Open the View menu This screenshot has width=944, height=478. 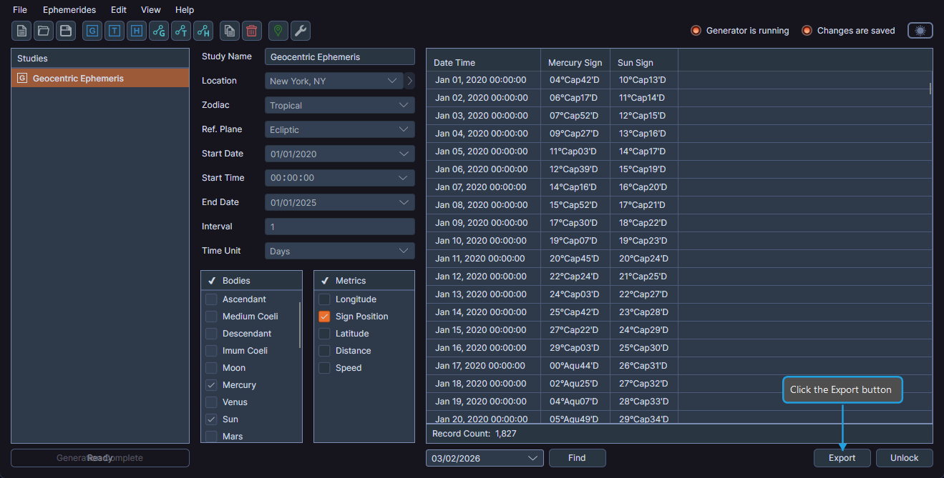150,9
